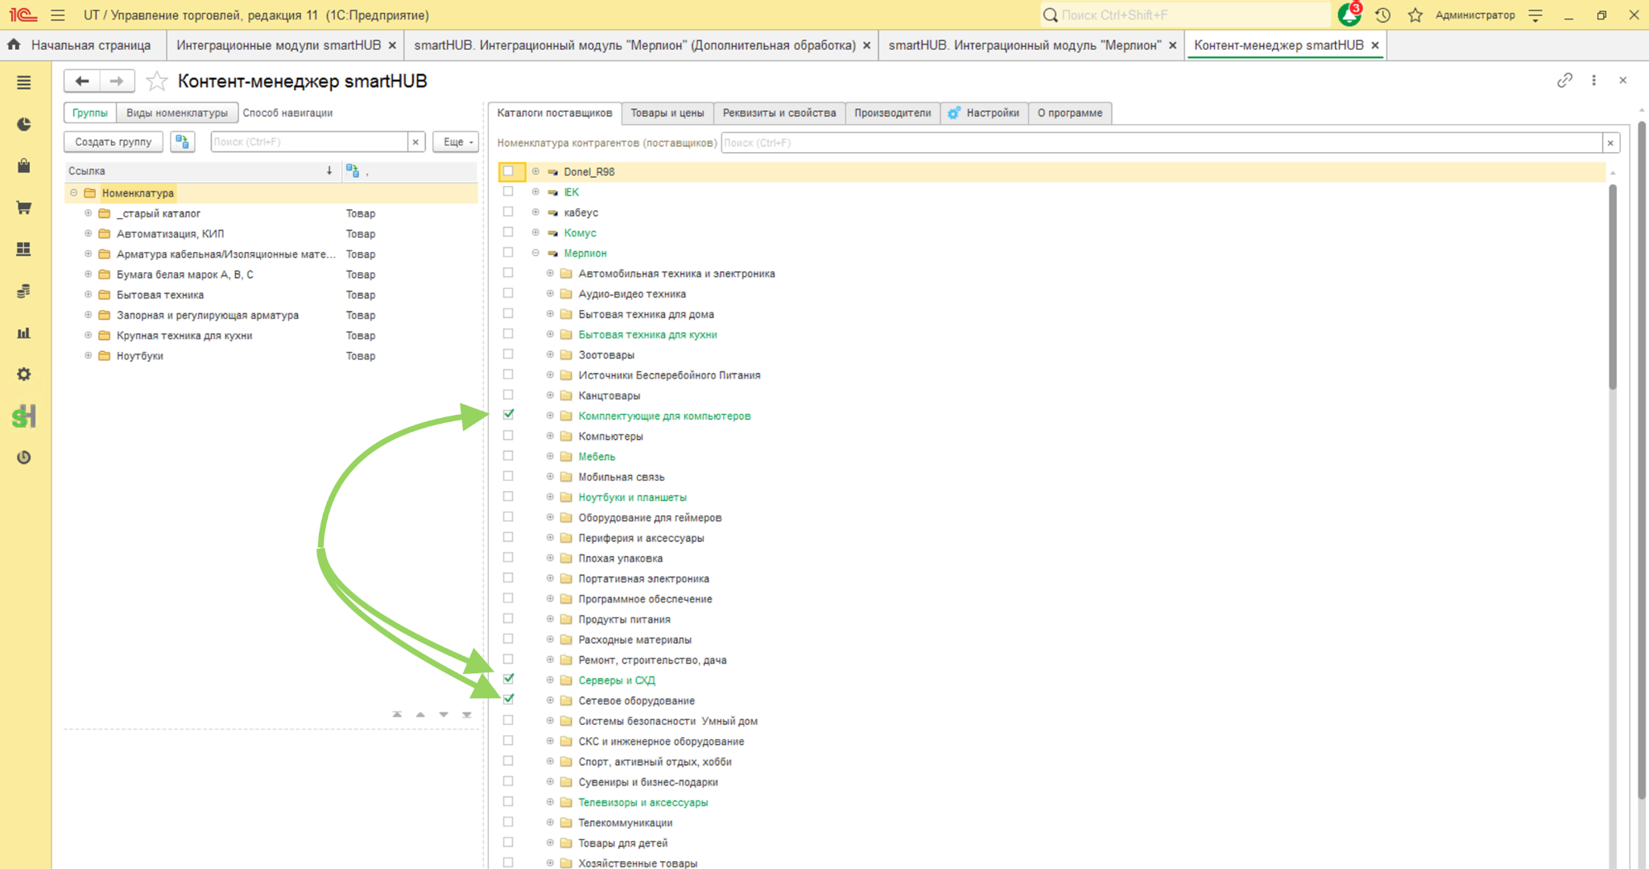Screen dimensions: 1649x869
Task: Focus the supplier nomenclature search field
Action: click(1161, 143)
